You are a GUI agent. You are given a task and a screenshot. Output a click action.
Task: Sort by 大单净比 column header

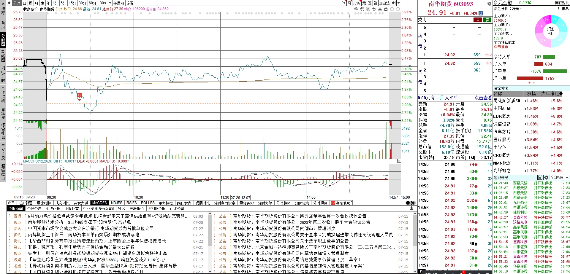552,94
